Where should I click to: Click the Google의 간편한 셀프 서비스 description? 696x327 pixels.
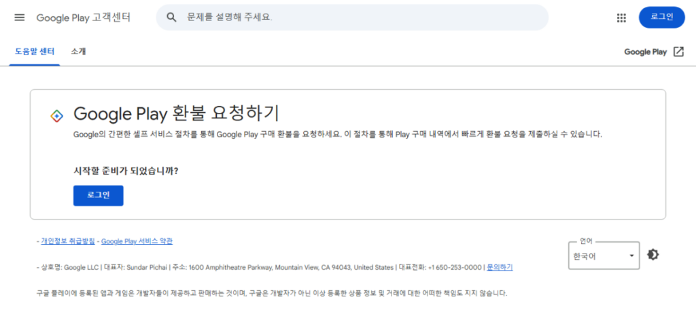coord(338,134)
